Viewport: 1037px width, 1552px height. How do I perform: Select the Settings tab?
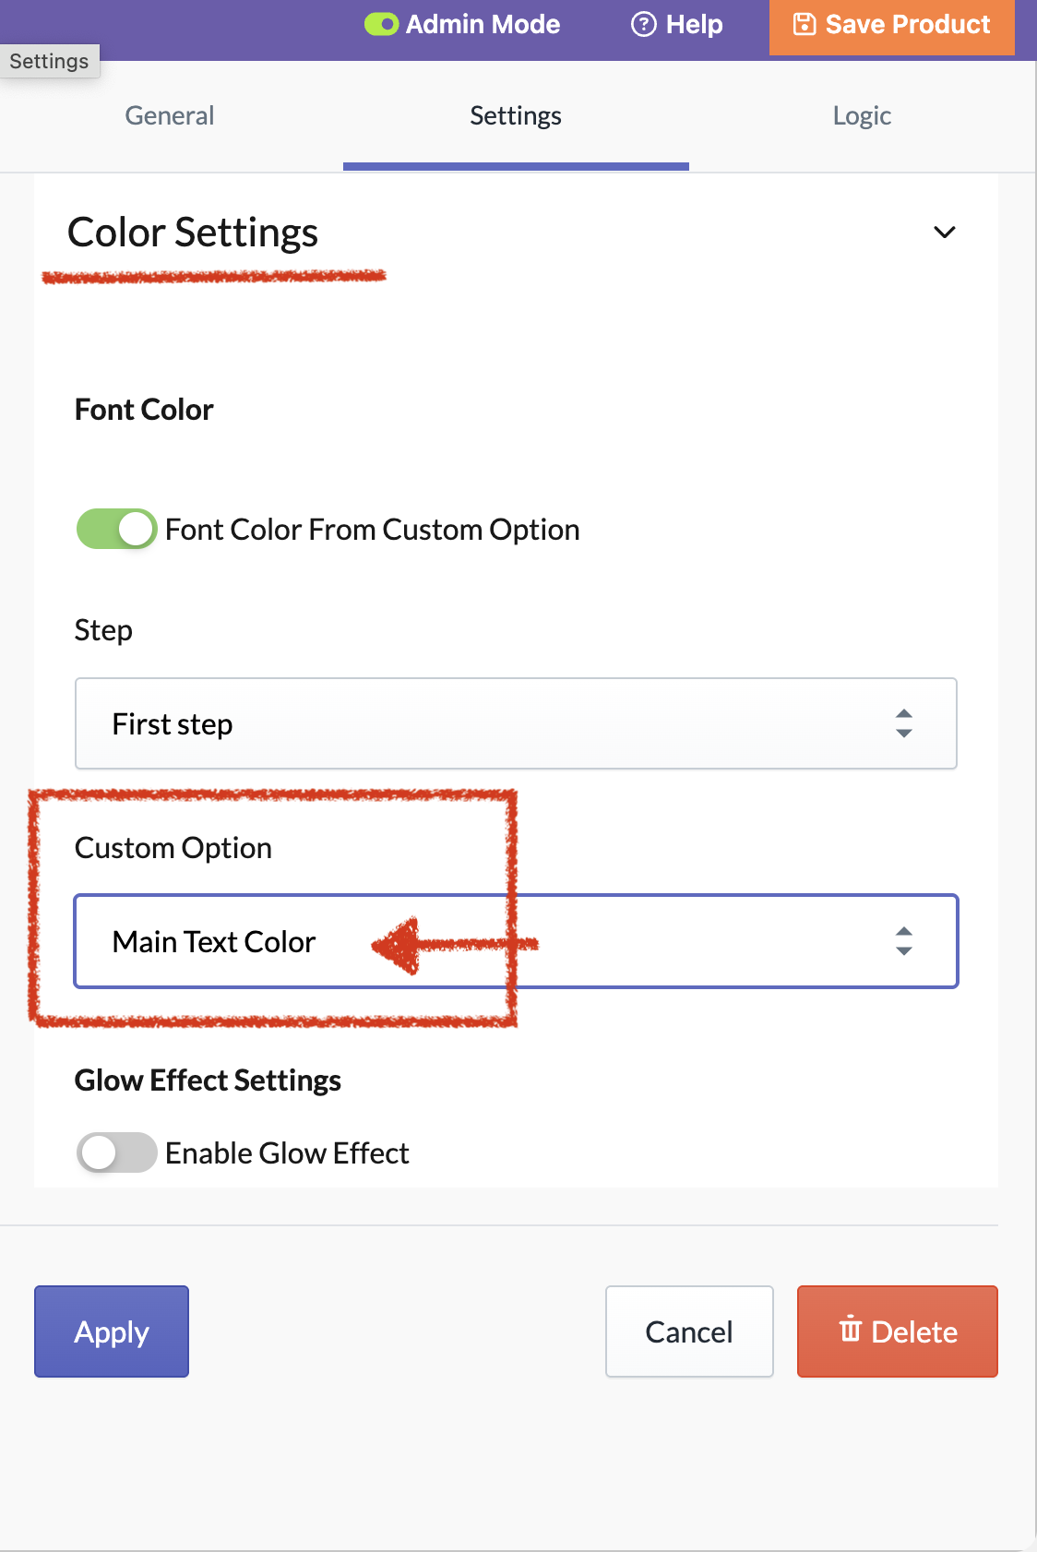516,116
